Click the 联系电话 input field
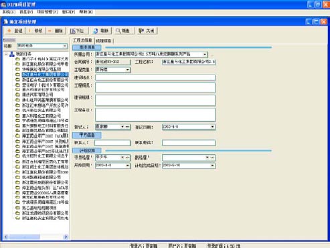Image resolution: width=330 pixels, height=250 pixels. (189, 143)
